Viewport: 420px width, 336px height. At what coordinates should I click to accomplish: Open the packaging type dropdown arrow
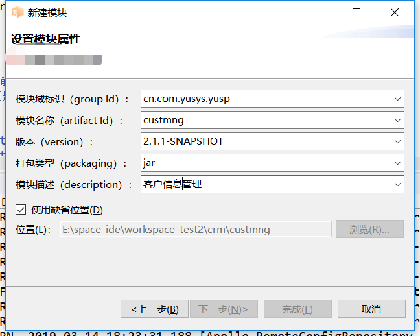(x=397, y=163)
